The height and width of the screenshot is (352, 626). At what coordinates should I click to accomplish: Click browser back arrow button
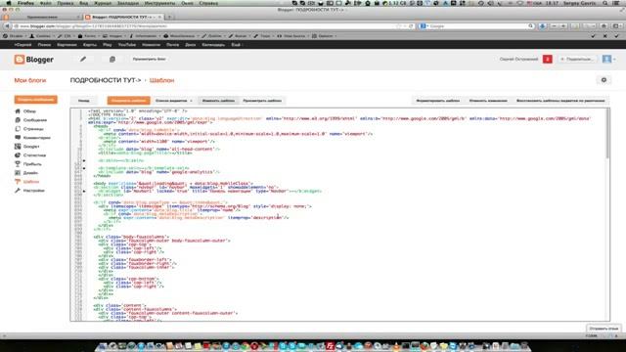click(7, 26)
